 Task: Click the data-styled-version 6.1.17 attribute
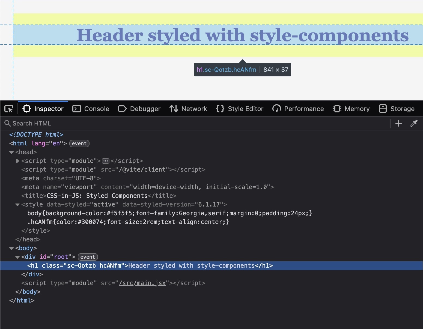173,205
